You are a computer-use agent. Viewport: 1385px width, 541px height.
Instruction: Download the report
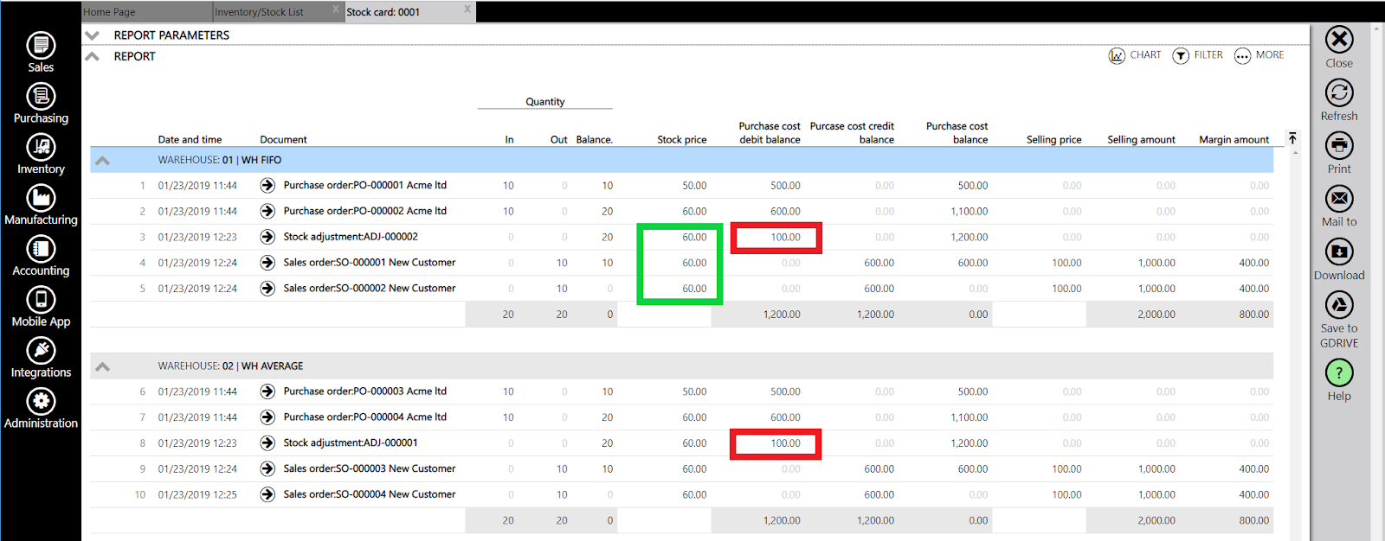pos(1339,259)
